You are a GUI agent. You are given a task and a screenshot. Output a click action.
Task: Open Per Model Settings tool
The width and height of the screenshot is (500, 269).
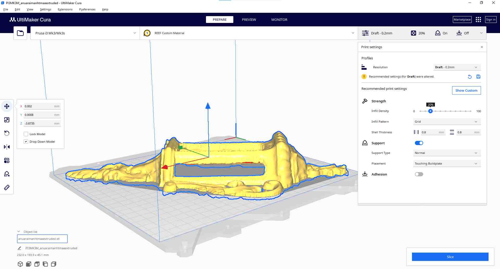[7, 160]
